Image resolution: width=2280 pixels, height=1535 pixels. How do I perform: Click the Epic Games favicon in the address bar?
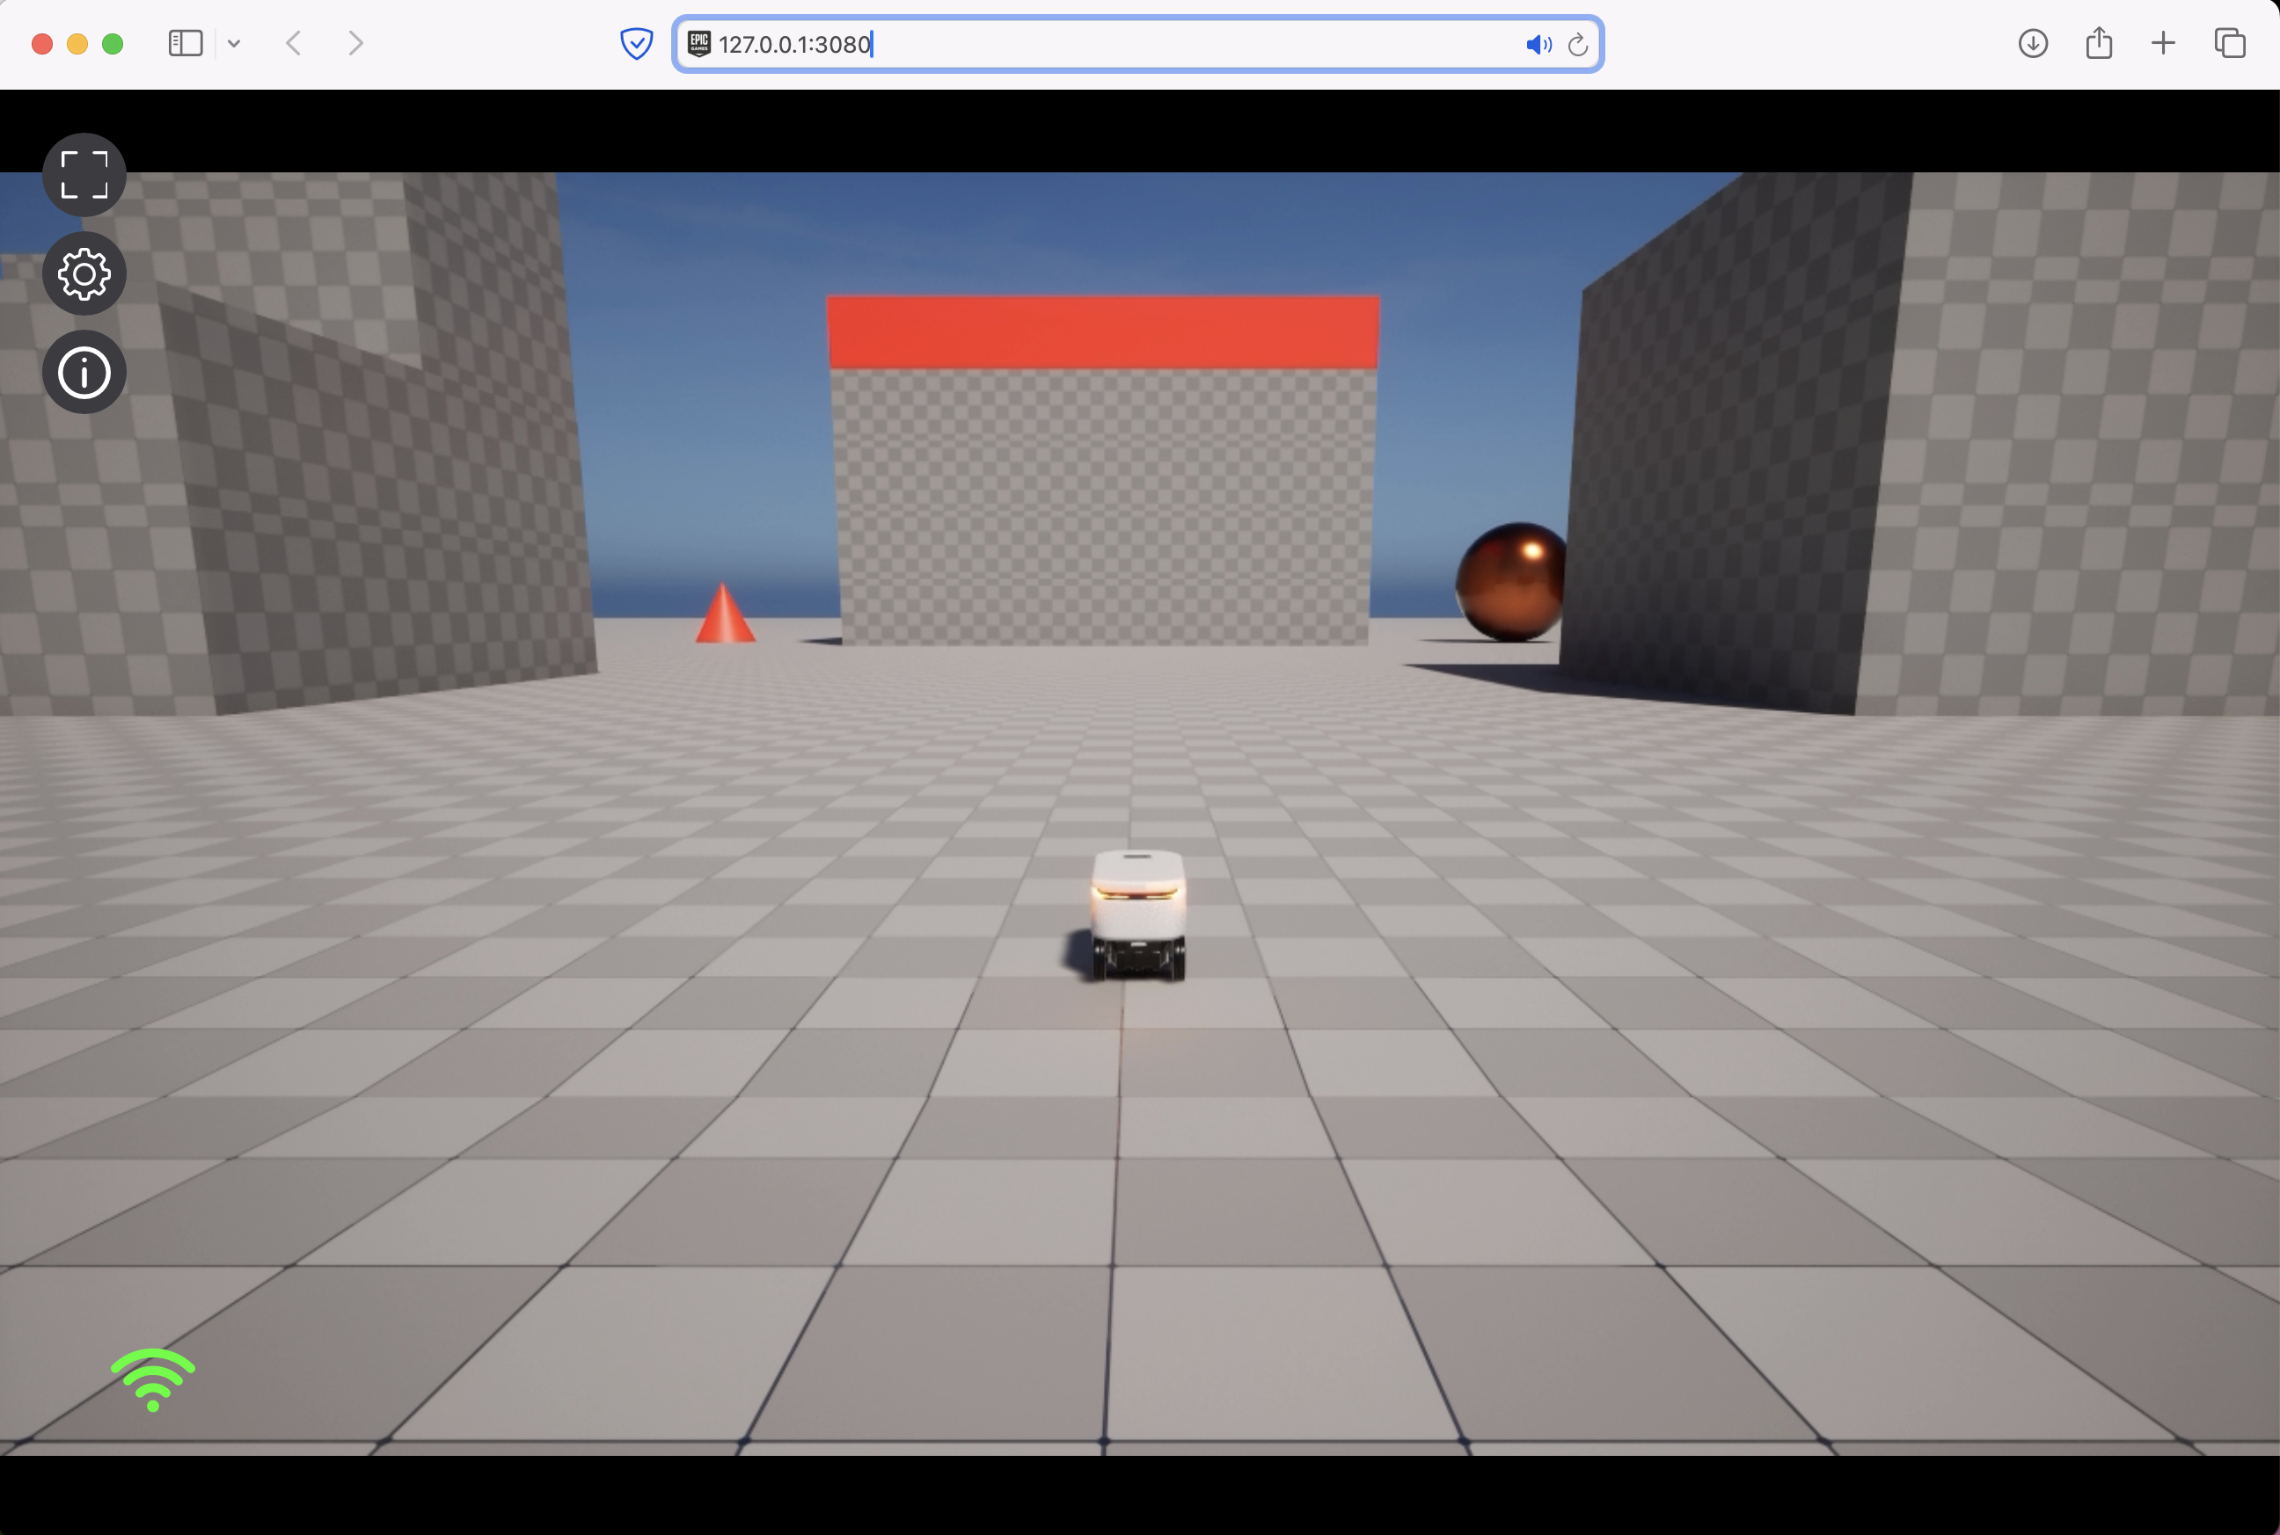coord(698,43)
